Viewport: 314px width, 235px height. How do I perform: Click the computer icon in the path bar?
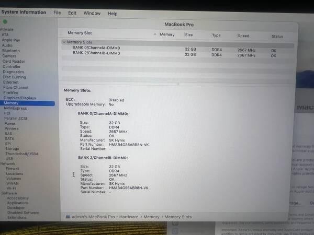pyautogui.click(x=68, y=217)
